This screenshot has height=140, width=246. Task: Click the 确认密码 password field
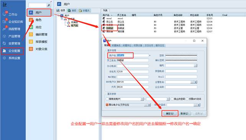[x=181, y=60]
